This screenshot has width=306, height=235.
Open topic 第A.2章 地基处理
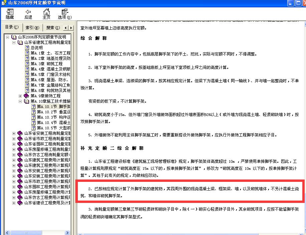click(x=50, y=58)
